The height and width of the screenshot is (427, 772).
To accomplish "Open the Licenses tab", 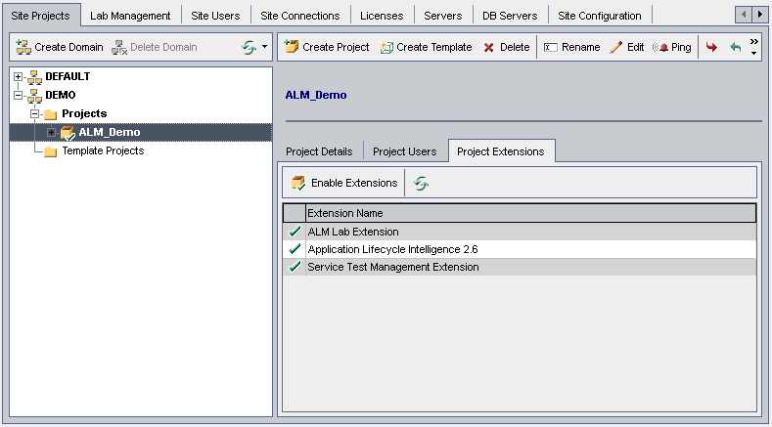I will [382, 16].
